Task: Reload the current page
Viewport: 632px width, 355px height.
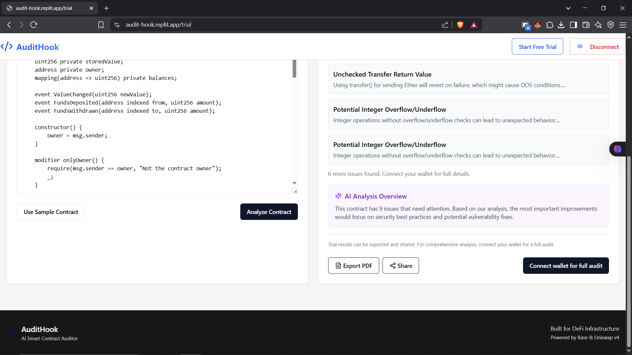Action: 34,25
